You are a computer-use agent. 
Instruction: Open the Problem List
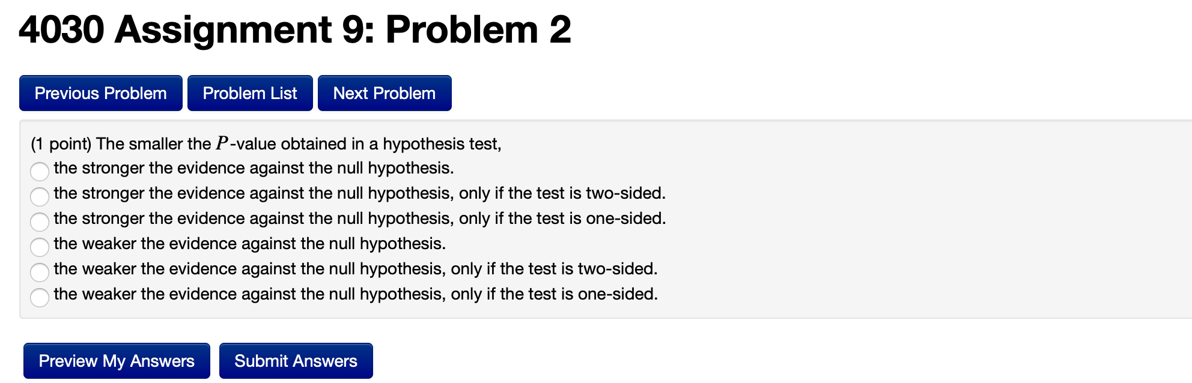pyautogui.click(x=250, y=93)
